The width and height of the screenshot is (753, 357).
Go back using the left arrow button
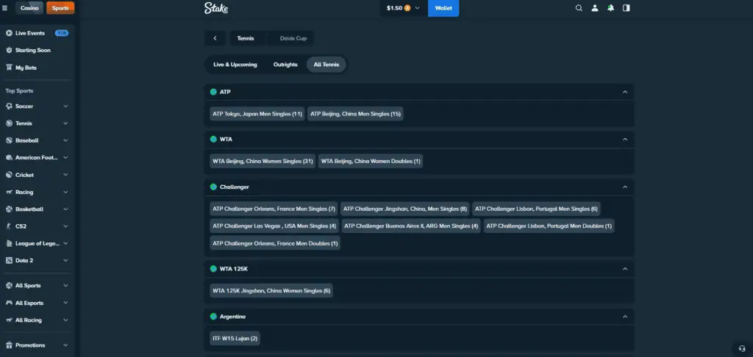click(215, 38)
